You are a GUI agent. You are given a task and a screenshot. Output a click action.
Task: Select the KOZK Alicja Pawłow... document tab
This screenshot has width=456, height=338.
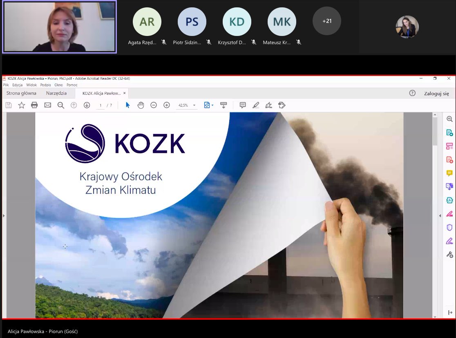point(101,93)
